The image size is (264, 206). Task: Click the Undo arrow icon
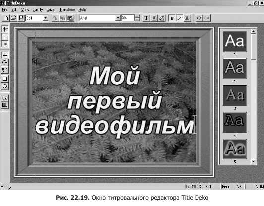pos(199,18)
